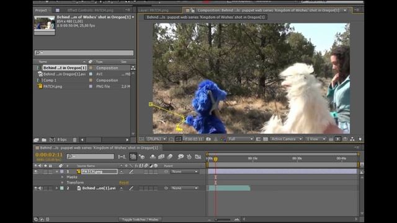Open the Project panel tab
The height and width of the screenshot is (223, 397).
point(41,11)
